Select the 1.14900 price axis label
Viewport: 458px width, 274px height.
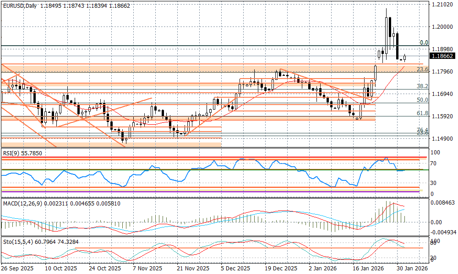pyautogui.click(x=442, y=138)
